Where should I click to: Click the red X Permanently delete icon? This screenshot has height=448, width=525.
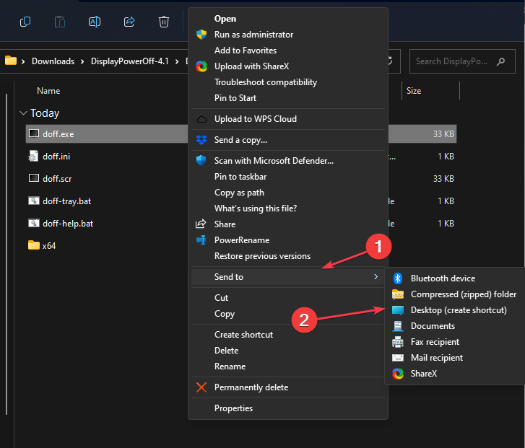point(201,387)
